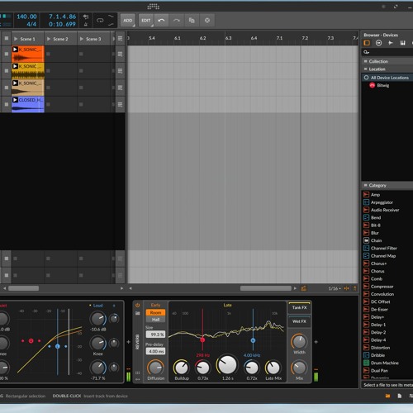Open the Tank FX chain
Viewport: 413px width, 413px height.
point(299,307)
